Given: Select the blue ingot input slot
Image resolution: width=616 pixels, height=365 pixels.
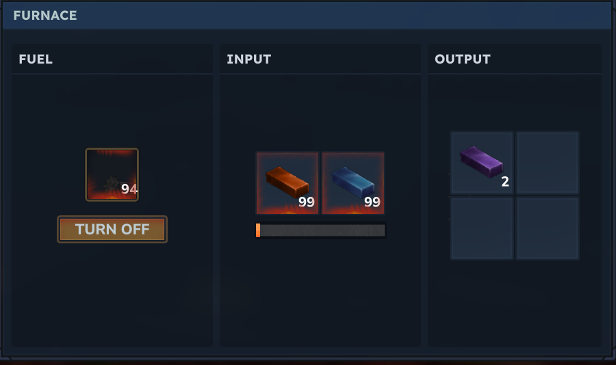Looking at the screenshot, I should click(353, 183).
